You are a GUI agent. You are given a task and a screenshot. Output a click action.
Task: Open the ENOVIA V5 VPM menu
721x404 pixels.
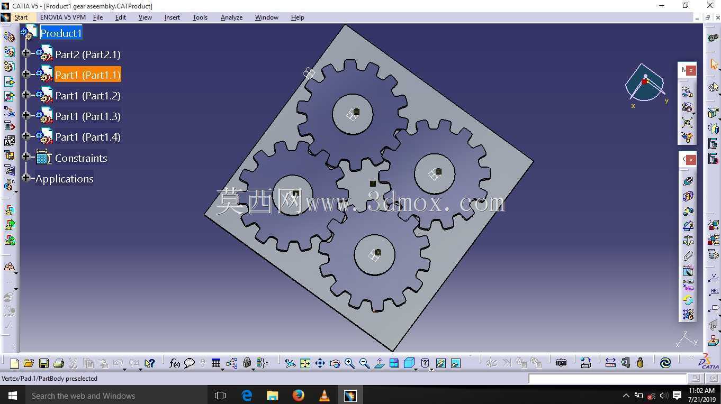[x=62, y=17]
